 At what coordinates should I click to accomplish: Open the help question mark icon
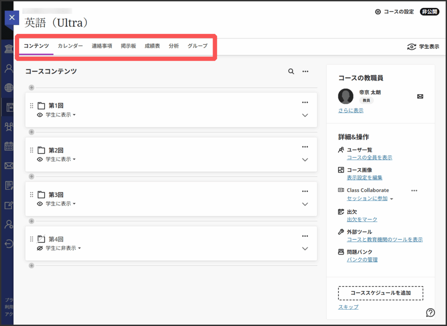[430, 312]
